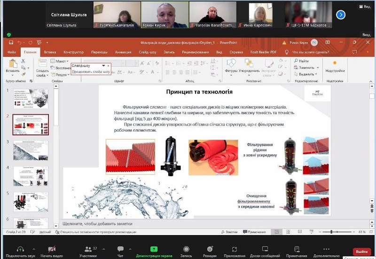Click the accessibility check status bar entry
This screenshot has height=259, width=376.
[x=96, y=232]
